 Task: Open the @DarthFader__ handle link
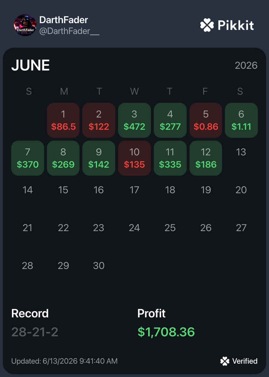[x=69, y=31]
